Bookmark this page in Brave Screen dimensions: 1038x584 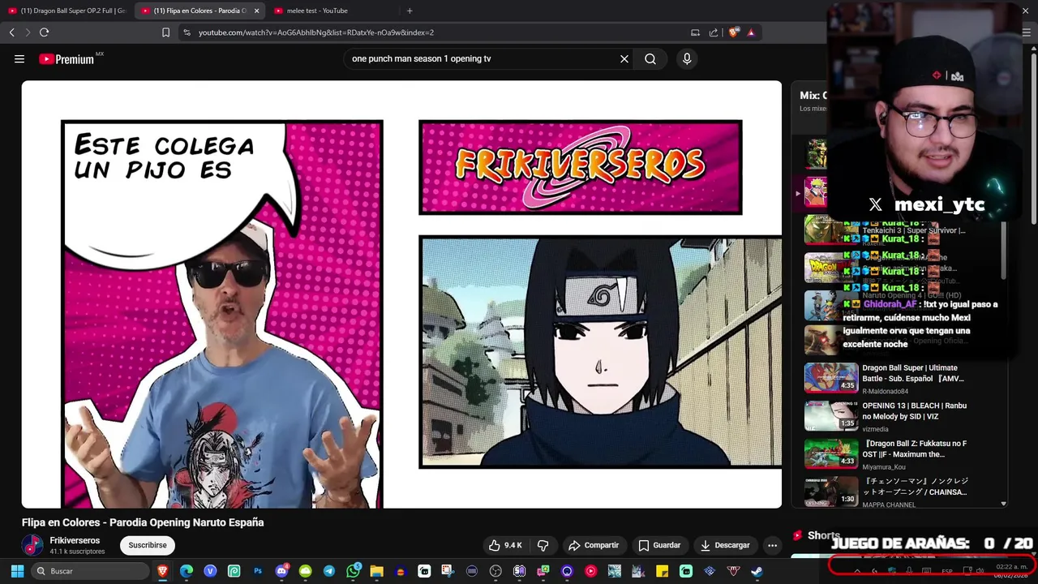pyautogui.click(x=165, y=32)
